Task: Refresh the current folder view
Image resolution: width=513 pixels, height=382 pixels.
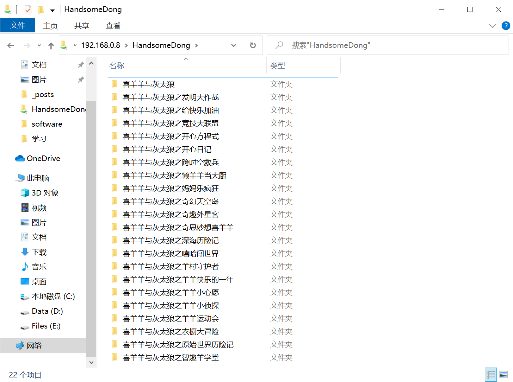Action: pos(253,45)
